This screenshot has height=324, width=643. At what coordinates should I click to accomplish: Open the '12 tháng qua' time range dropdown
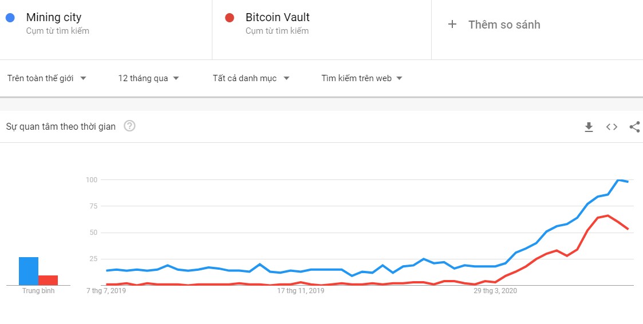point(148,78)
